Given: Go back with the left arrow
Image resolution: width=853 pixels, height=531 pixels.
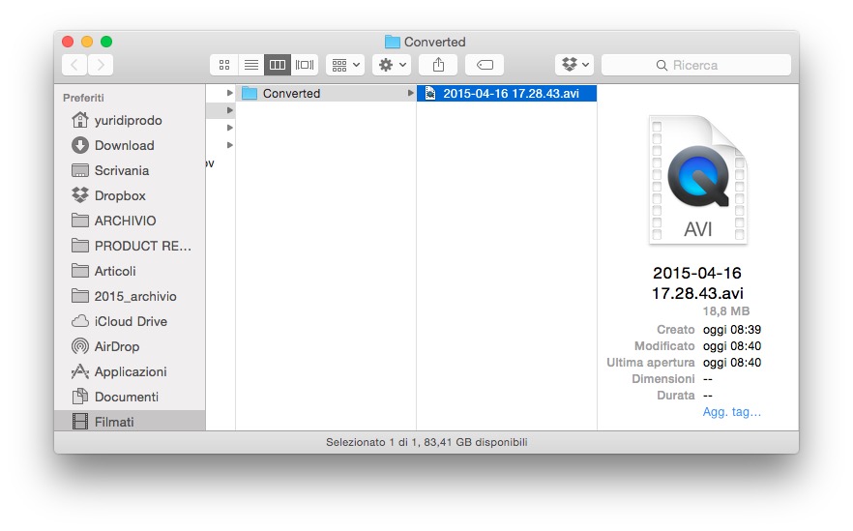Looking at the screenshot, I should click(x=74, y=66).
